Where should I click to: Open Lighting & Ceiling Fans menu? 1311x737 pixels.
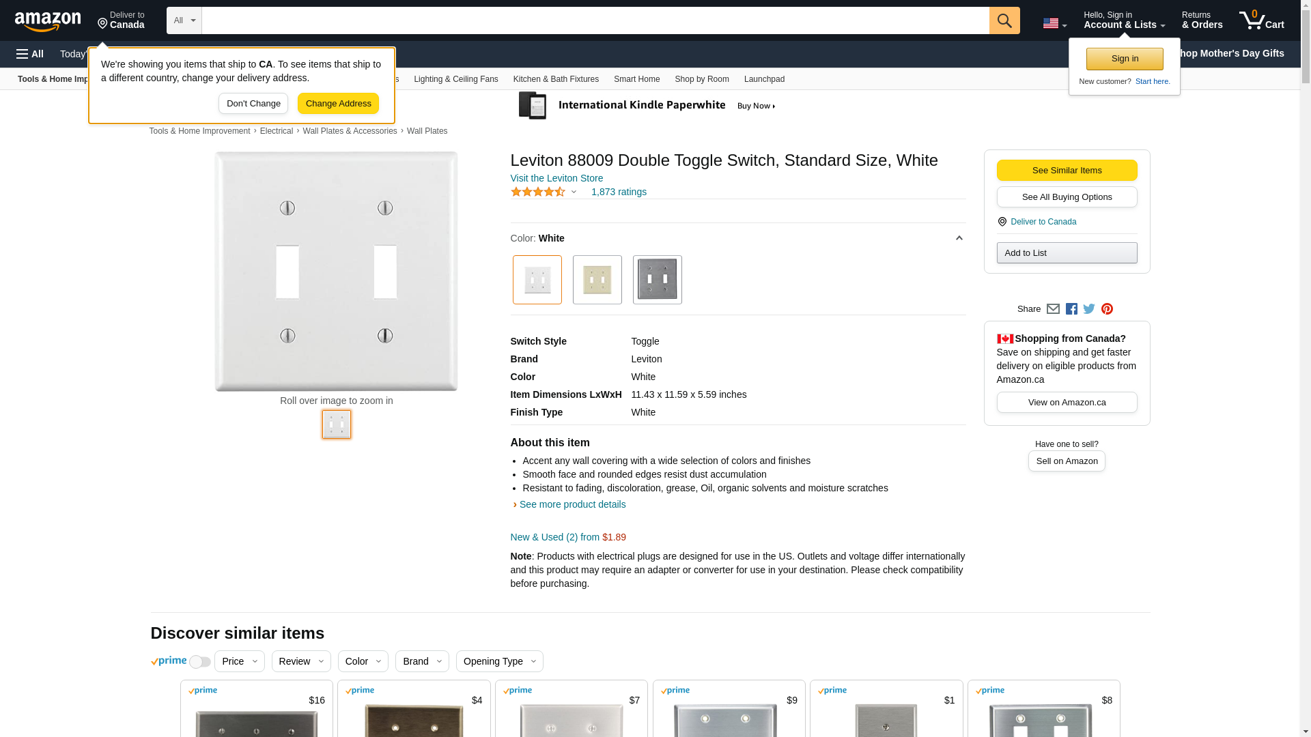click(455, 79)
